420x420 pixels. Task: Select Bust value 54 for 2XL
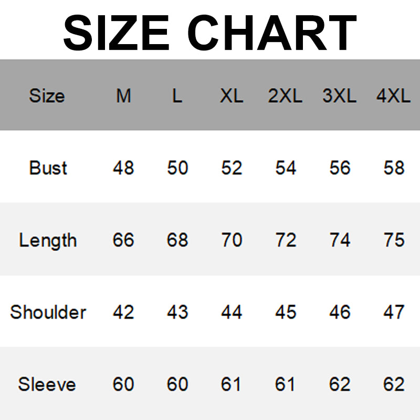point(286,168)
